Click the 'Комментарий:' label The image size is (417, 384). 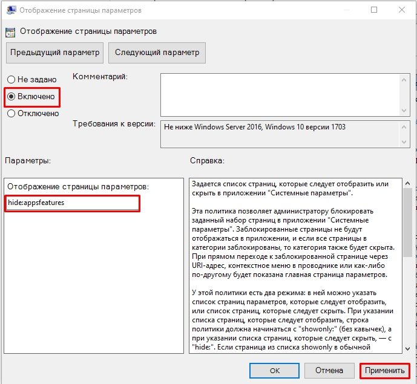[x=100, y=77]
